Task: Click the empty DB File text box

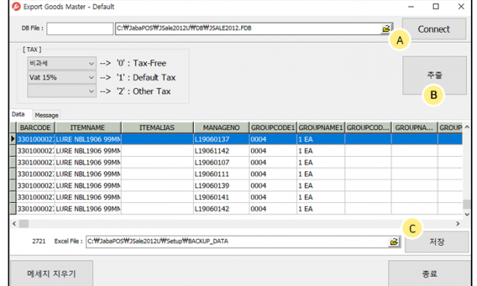Action: [80, 29]
